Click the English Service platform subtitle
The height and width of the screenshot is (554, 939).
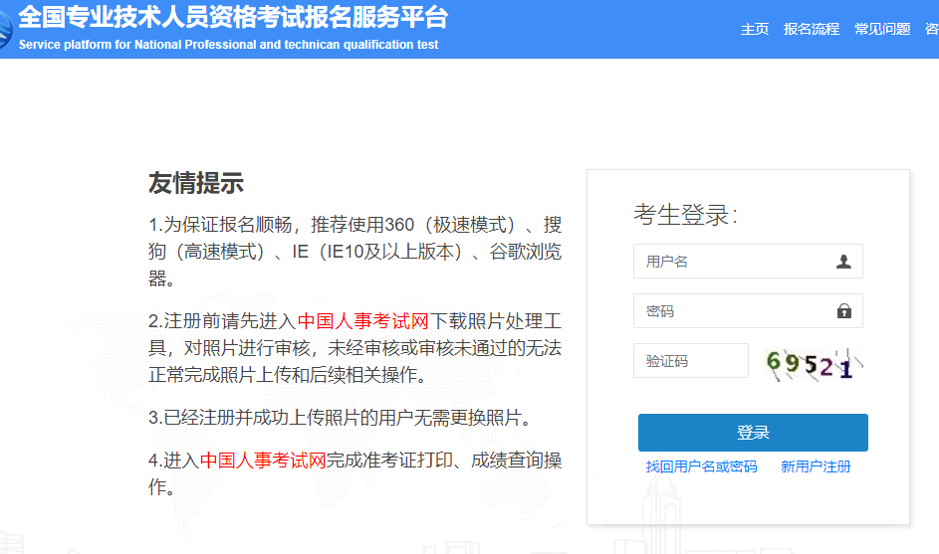click(x=228, y=45)
